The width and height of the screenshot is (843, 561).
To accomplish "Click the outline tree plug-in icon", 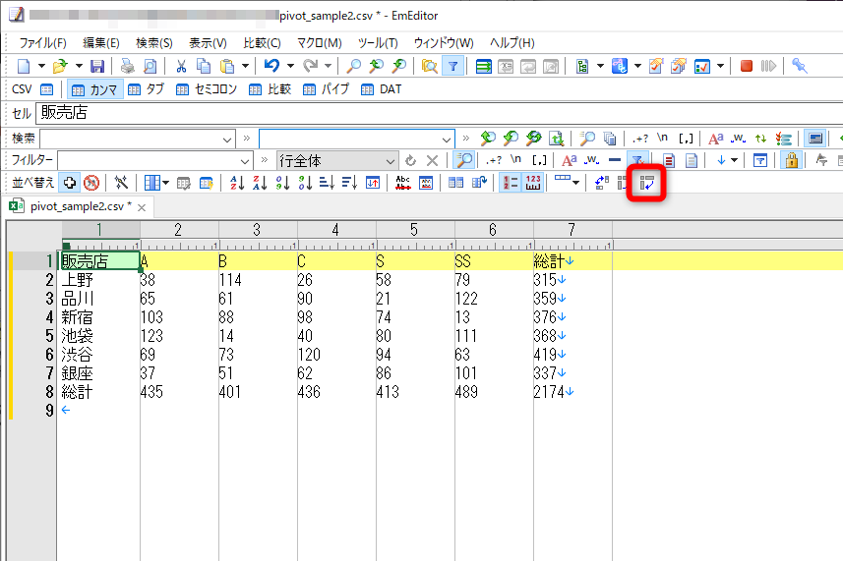I will tap(582, 66).
